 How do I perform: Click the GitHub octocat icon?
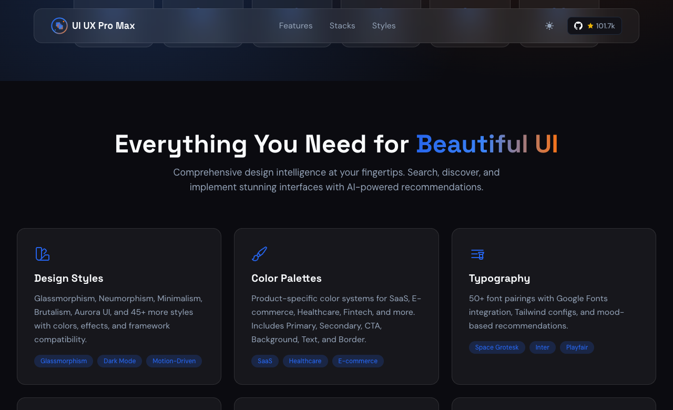point(578,26)
